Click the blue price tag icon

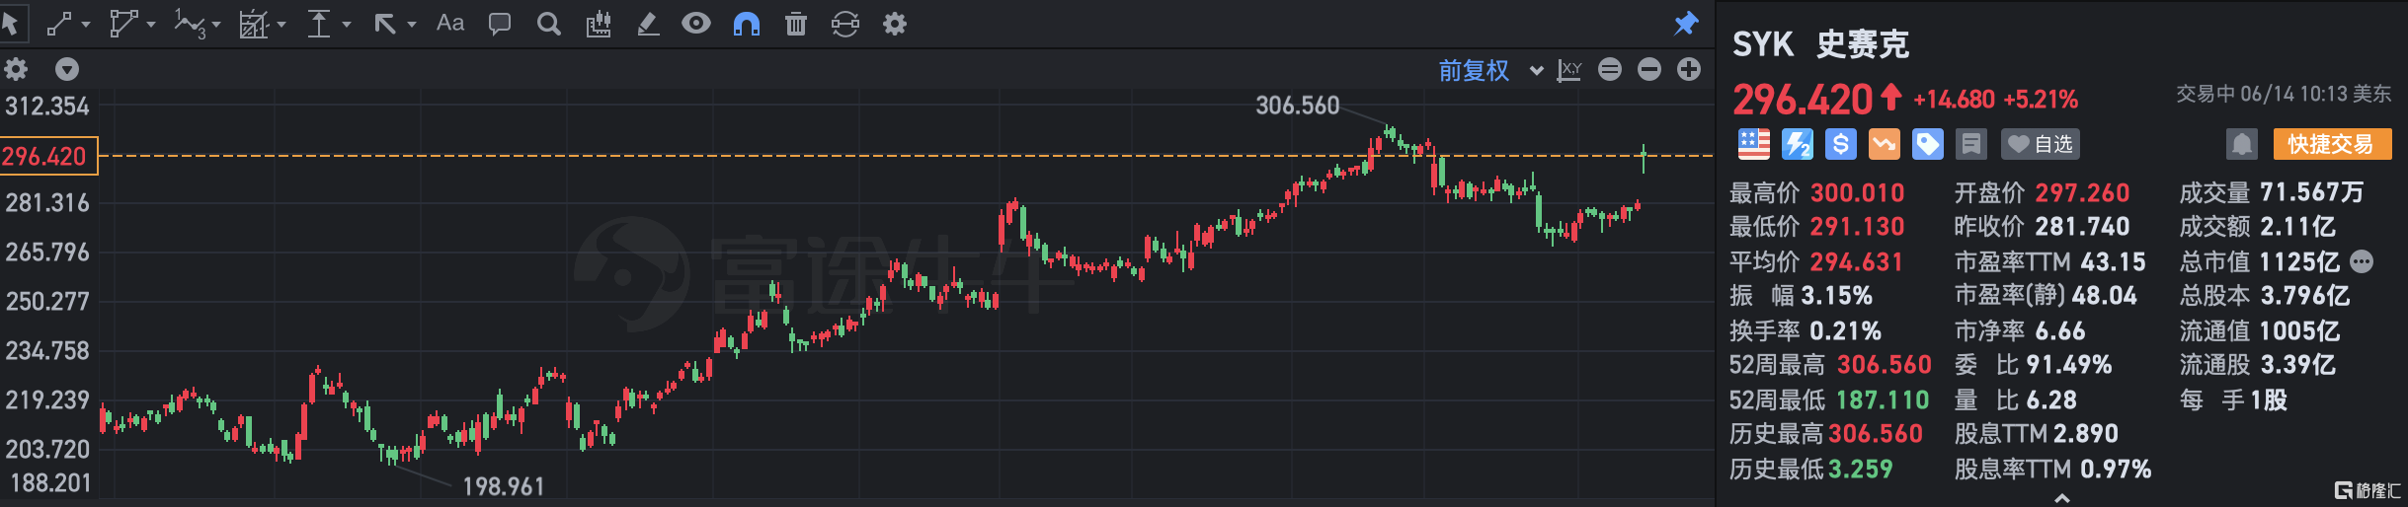(1928, 144)
